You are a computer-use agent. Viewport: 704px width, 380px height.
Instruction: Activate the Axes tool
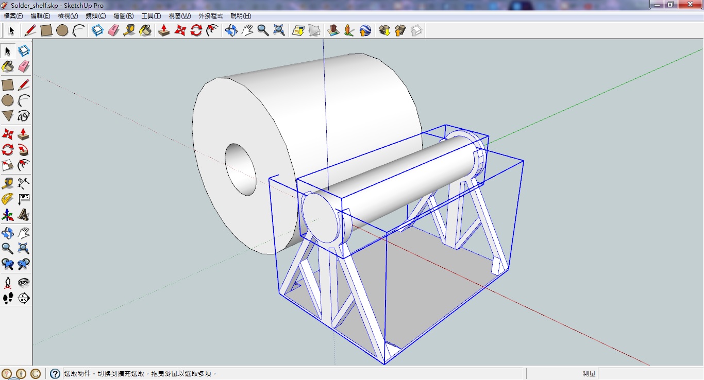[x=8, y=214]
